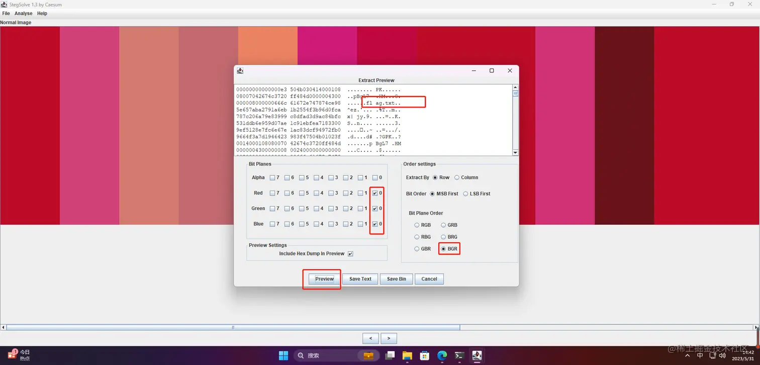
Task: Open the File menu
Action: [x=6, y=14]
